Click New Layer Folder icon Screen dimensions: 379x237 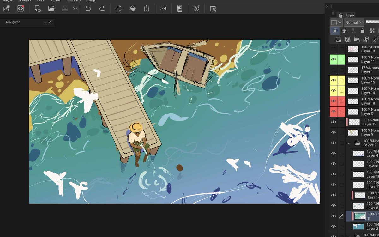click(x=357, y=39)
